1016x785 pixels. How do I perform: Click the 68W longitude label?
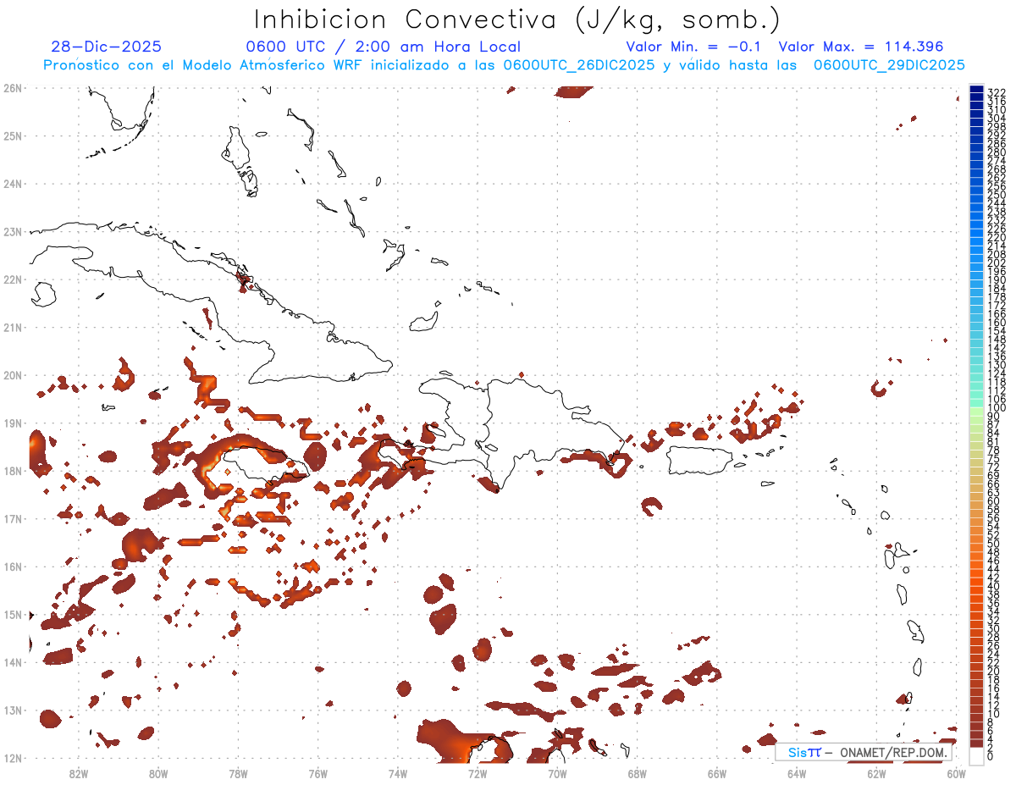(x=637, y=772)
